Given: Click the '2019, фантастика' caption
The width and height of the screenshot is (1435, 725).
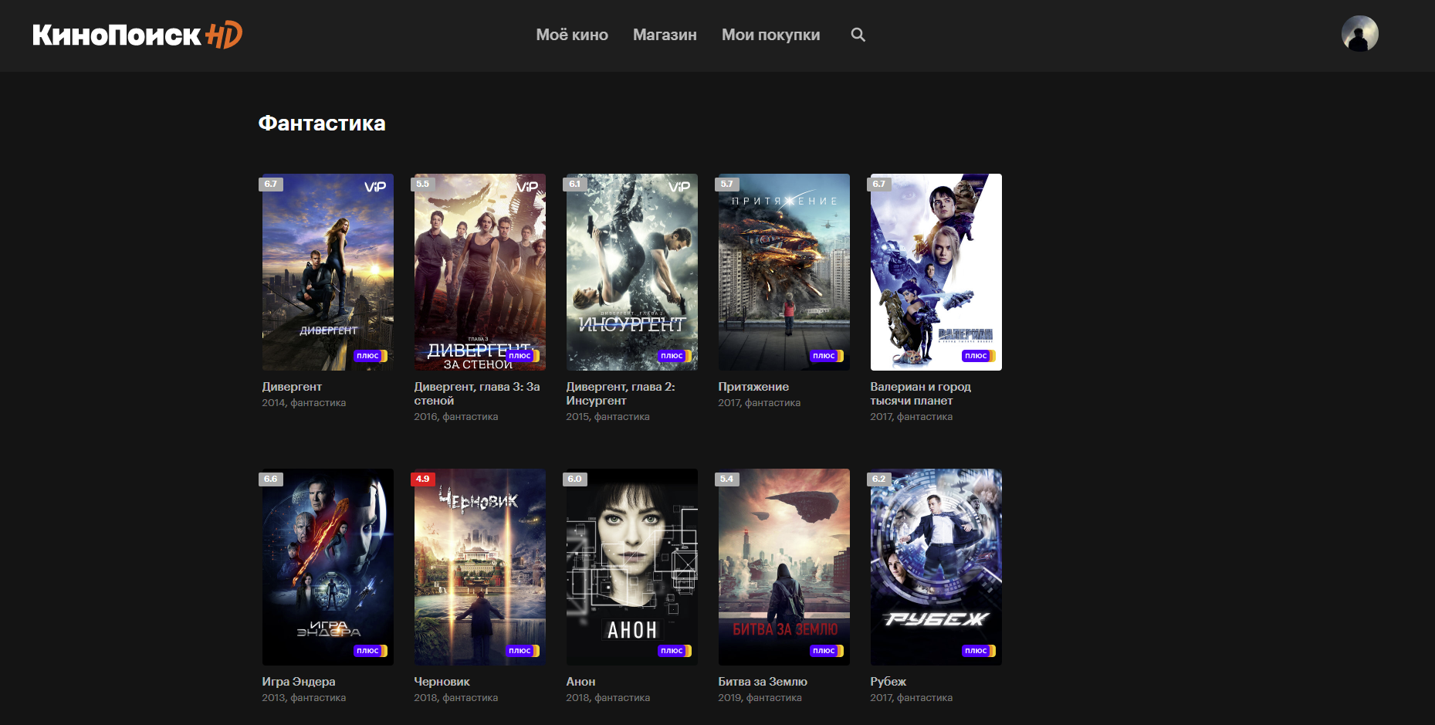Looking at the screenshot, I should click(x=760, y=698).
